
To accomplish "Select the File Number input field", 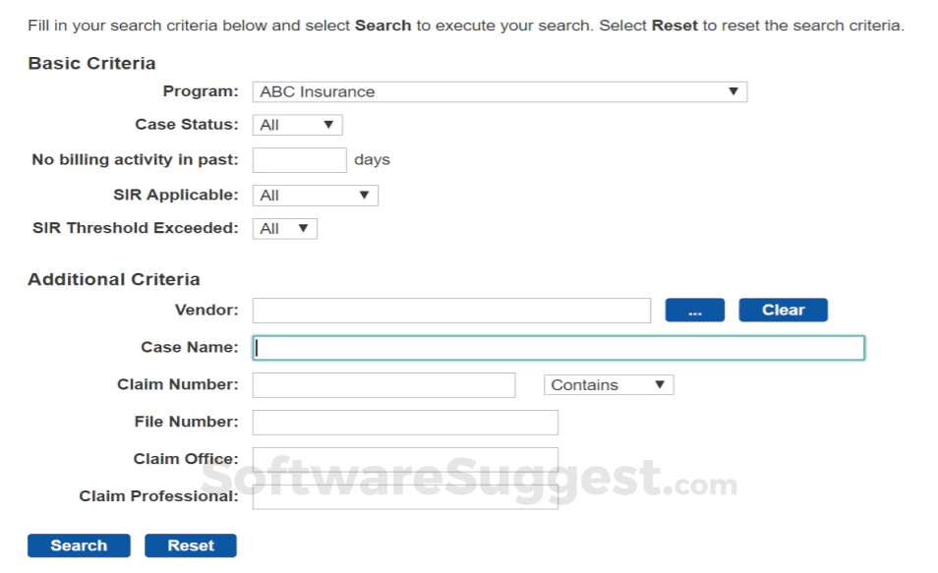I will click(x=405, y=423).
